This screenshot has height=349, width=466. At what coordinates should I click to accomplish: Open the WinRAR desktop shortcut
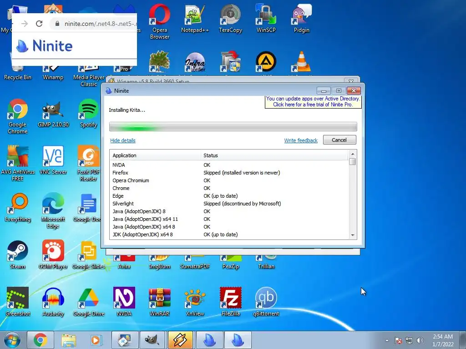(160, 302)
